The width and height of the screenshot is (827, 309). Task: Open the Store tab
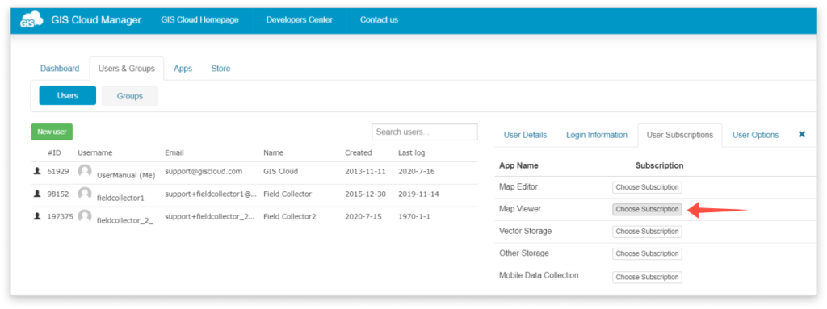click(220, 69)
